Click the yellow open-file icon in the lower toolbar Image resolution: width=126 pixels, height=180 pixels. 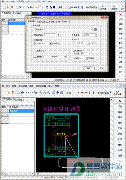9,93
